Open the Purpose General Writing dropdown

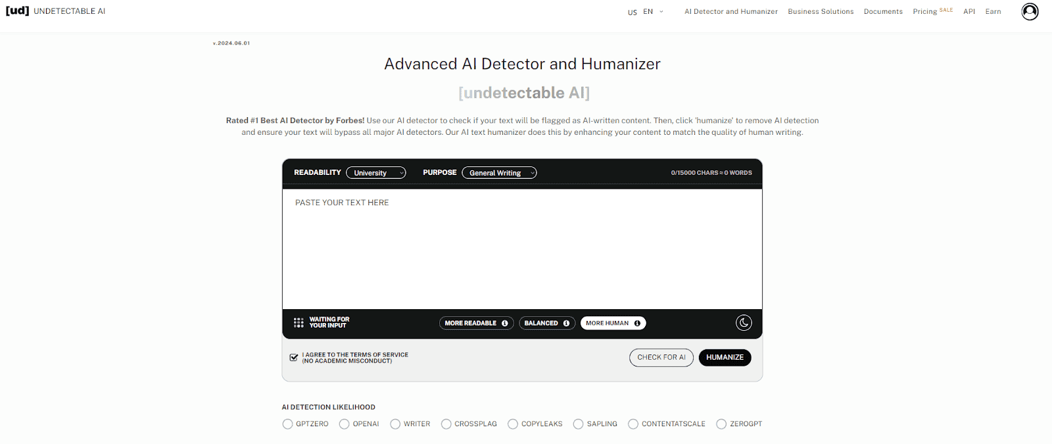click(499, 173)
